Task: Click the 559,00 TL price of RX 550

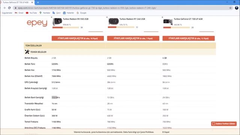Action: coord(67,25)
